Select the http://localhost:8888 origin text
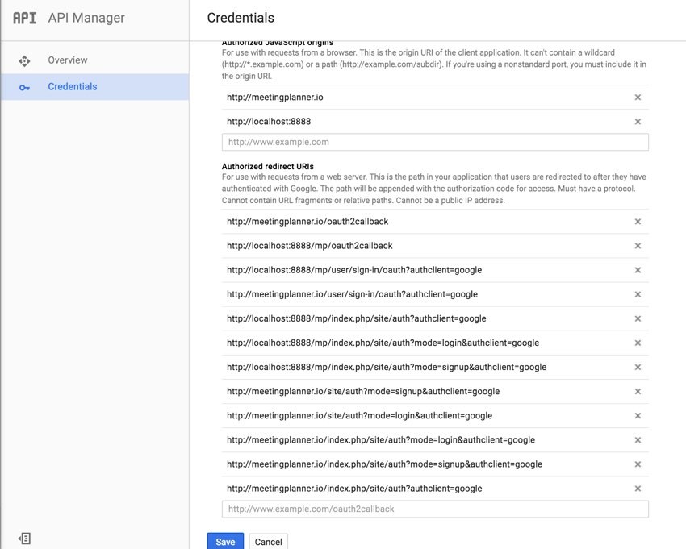The height and width of the screenshot is (549, 686). [x=269, y=122]
